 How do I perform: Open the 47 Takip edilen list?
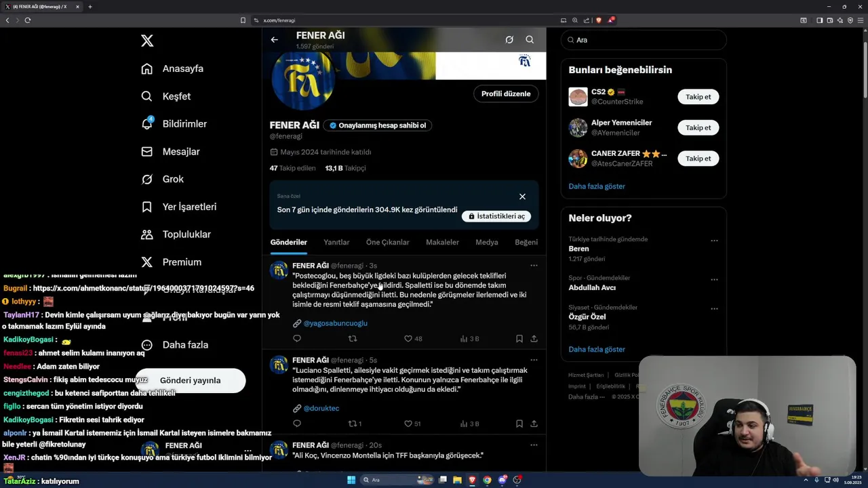tap(292, 168)
